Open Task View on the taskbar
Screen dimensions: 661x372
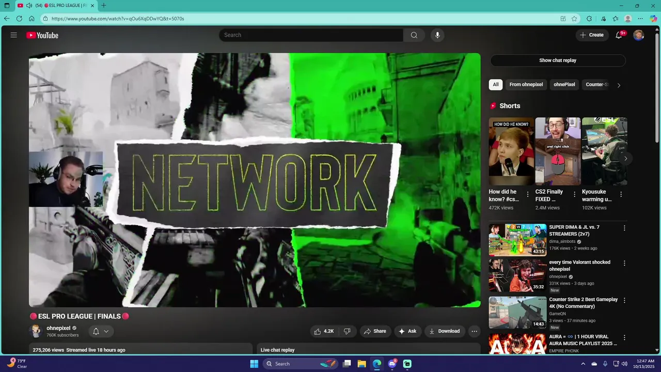(x=347, y=364)
